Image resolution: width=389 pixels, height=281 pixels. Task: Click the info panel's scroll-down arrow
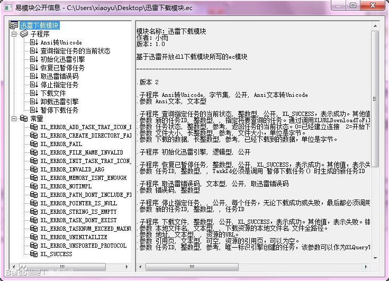pyautogui.click(x=375, y=258)
